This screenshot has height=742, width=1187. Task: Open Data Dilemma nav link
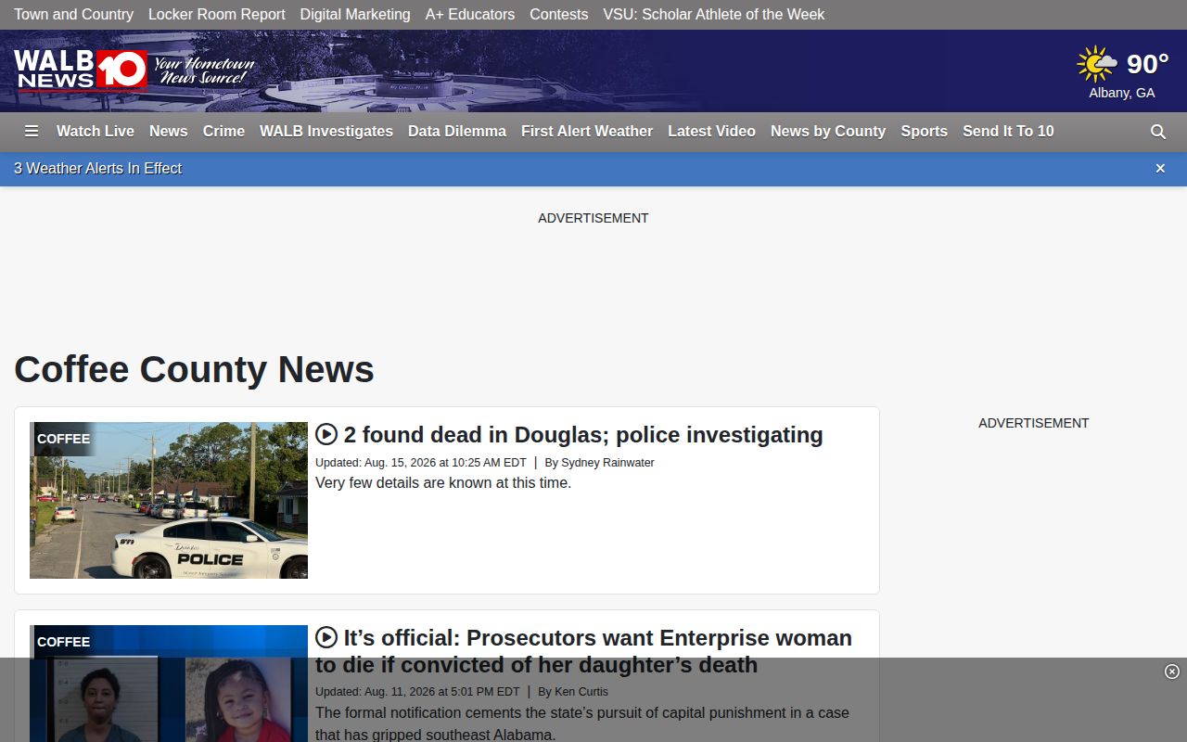tap(457, 131)
